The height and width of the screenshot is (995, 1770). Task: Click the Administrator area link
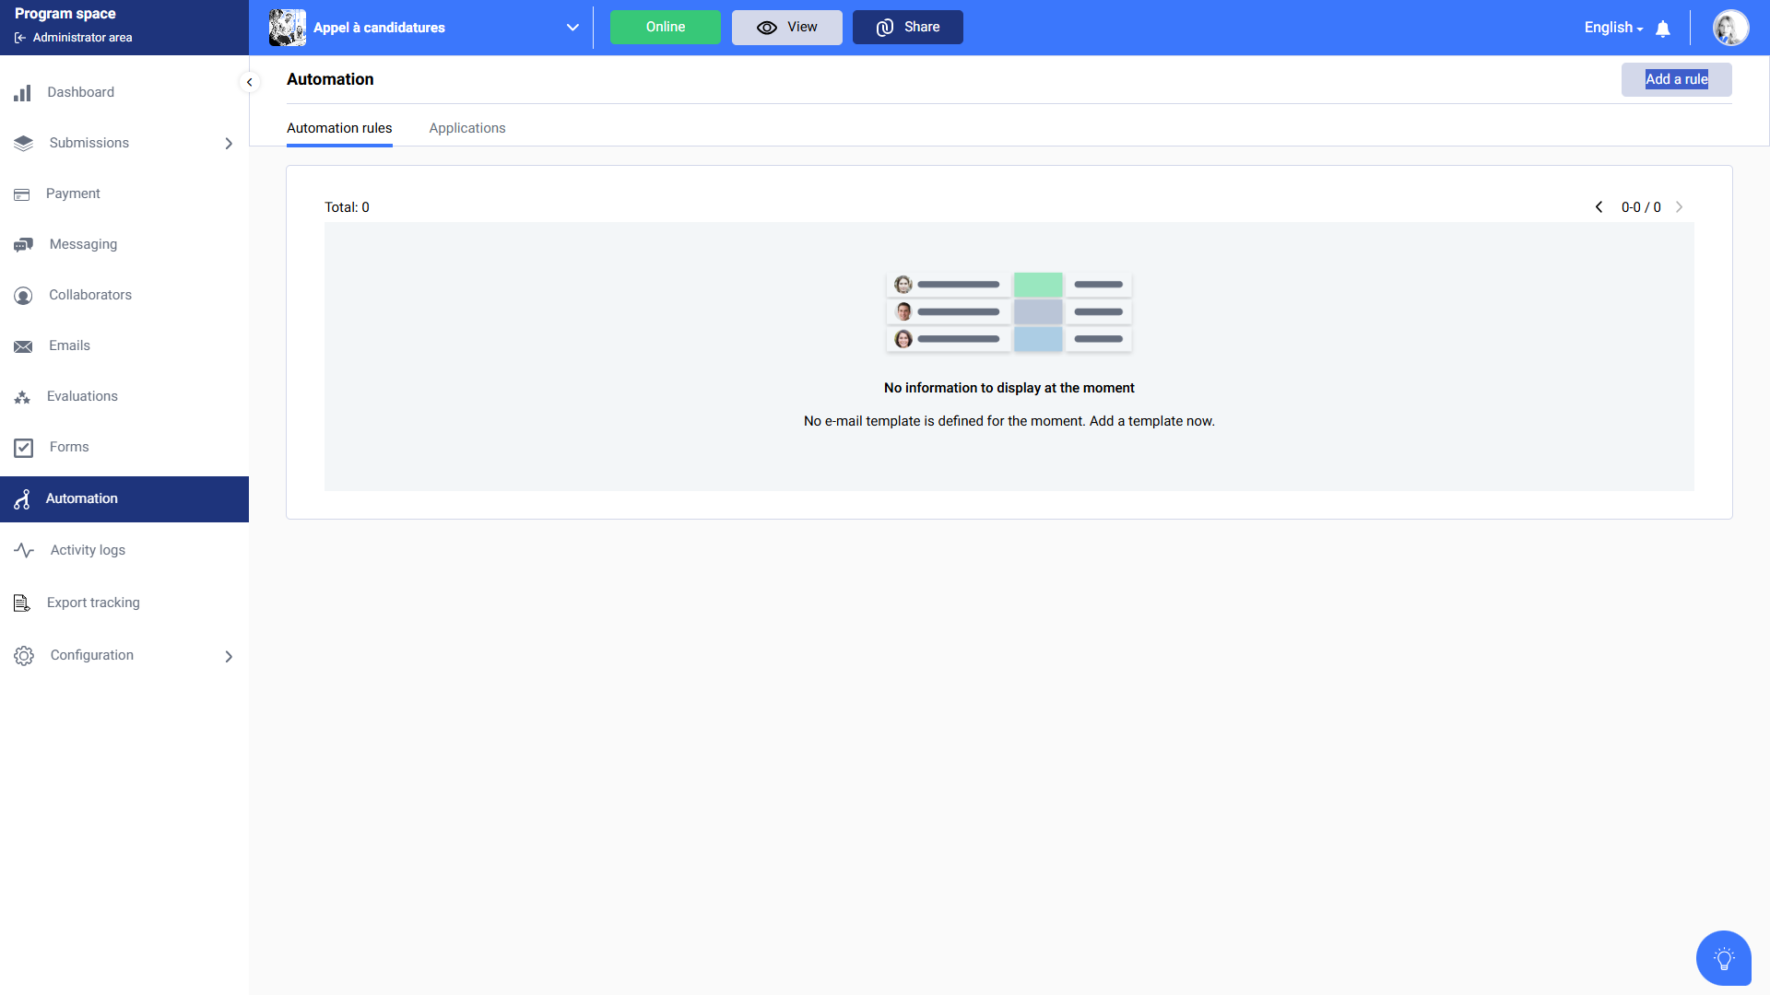[x=82, y=38]
